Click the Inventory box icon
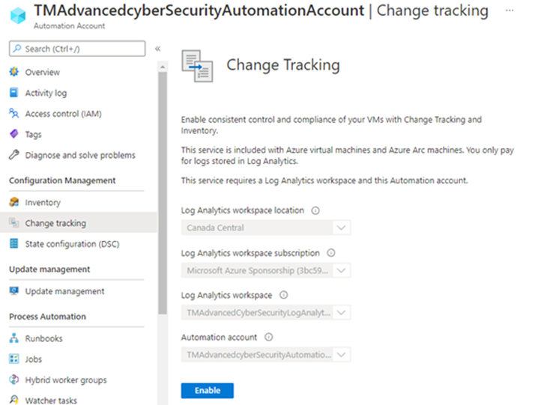This screenshot has height=405, width=559. coord(13,203)
